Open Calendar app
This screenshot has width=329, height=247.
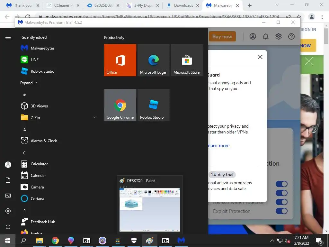(38, 175)
